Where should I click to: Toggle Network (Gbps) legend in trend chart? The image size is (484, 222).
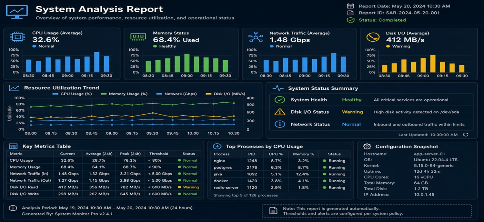tap(176, 94)
